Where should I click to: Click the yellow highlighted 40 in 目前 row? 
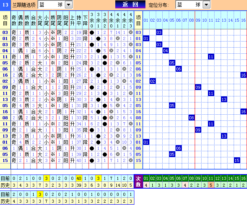click(x=79, y=178)
